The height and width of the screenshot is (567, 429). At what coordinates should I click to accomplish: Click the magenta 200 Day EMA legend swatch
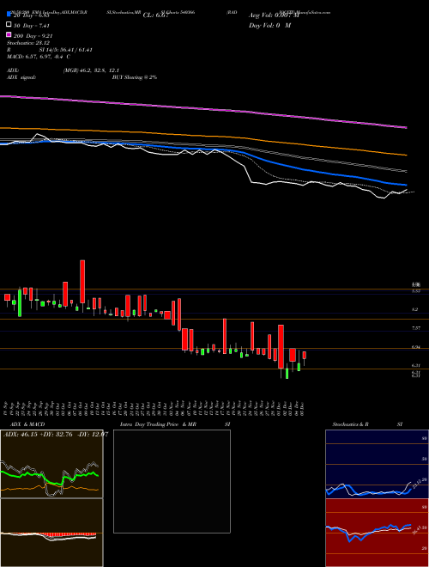pyautogui.click(x=9, y=35)
